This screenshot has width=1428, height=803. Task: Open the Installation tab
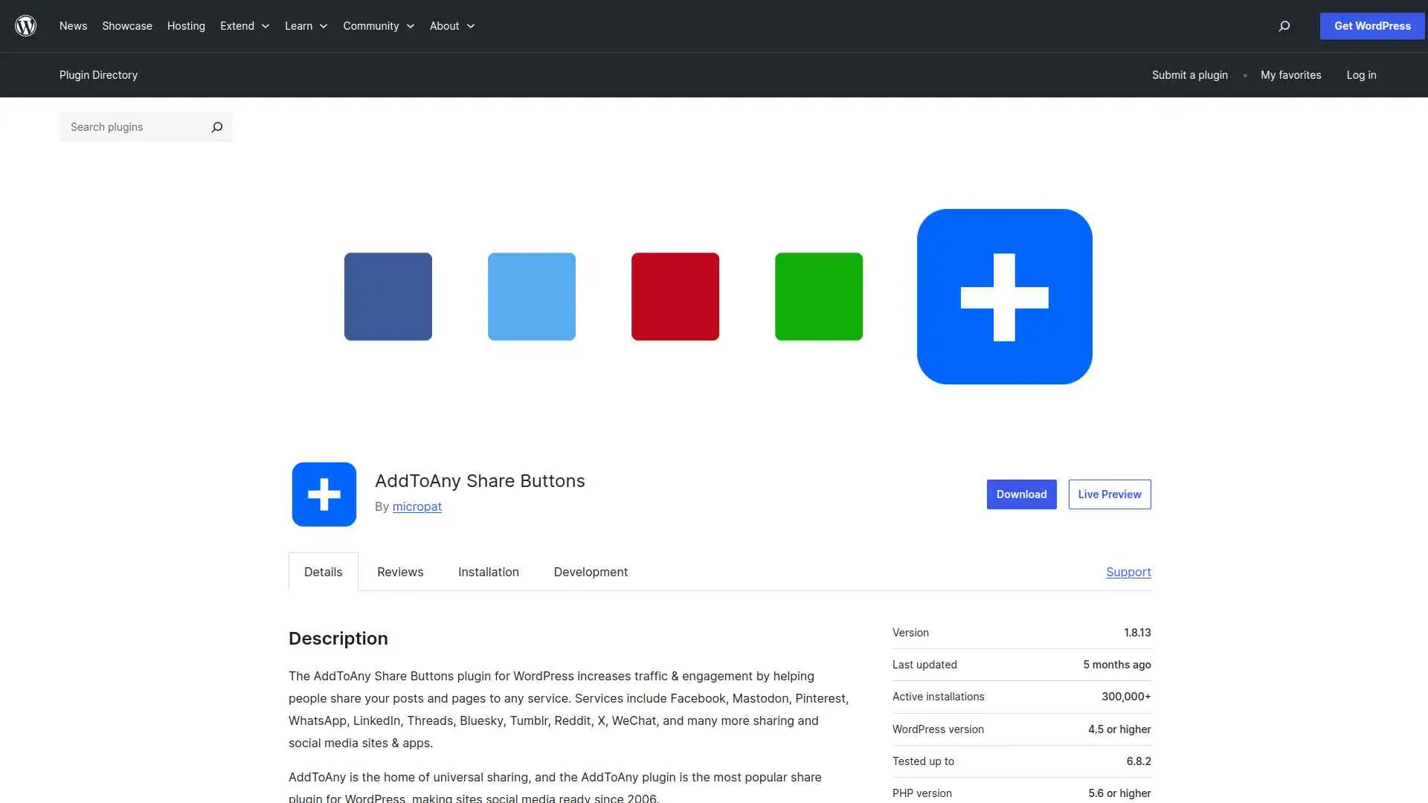pyautogui.click(x=488, y=572)
